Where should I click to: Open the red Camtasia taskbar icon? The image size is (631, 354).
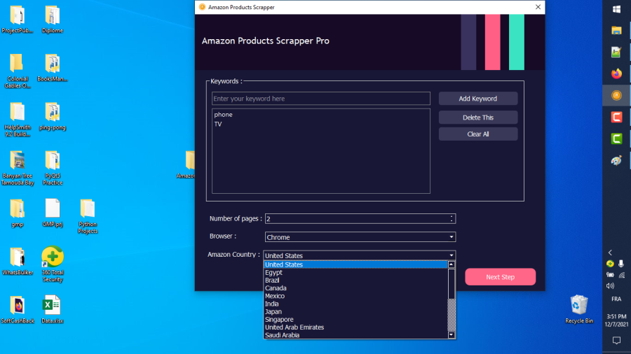(616, 117)
